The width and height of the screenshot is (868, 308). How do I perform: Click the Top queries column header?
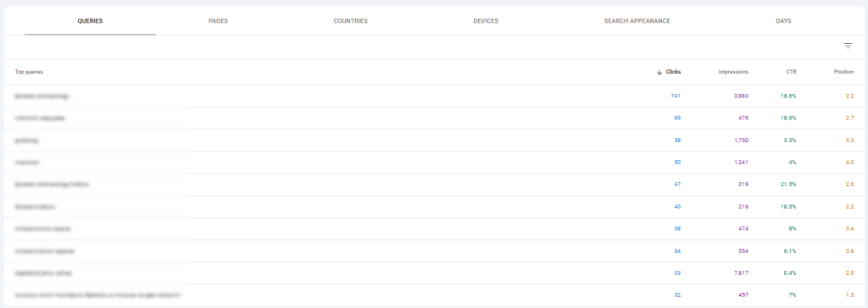(x=29, y=72)
